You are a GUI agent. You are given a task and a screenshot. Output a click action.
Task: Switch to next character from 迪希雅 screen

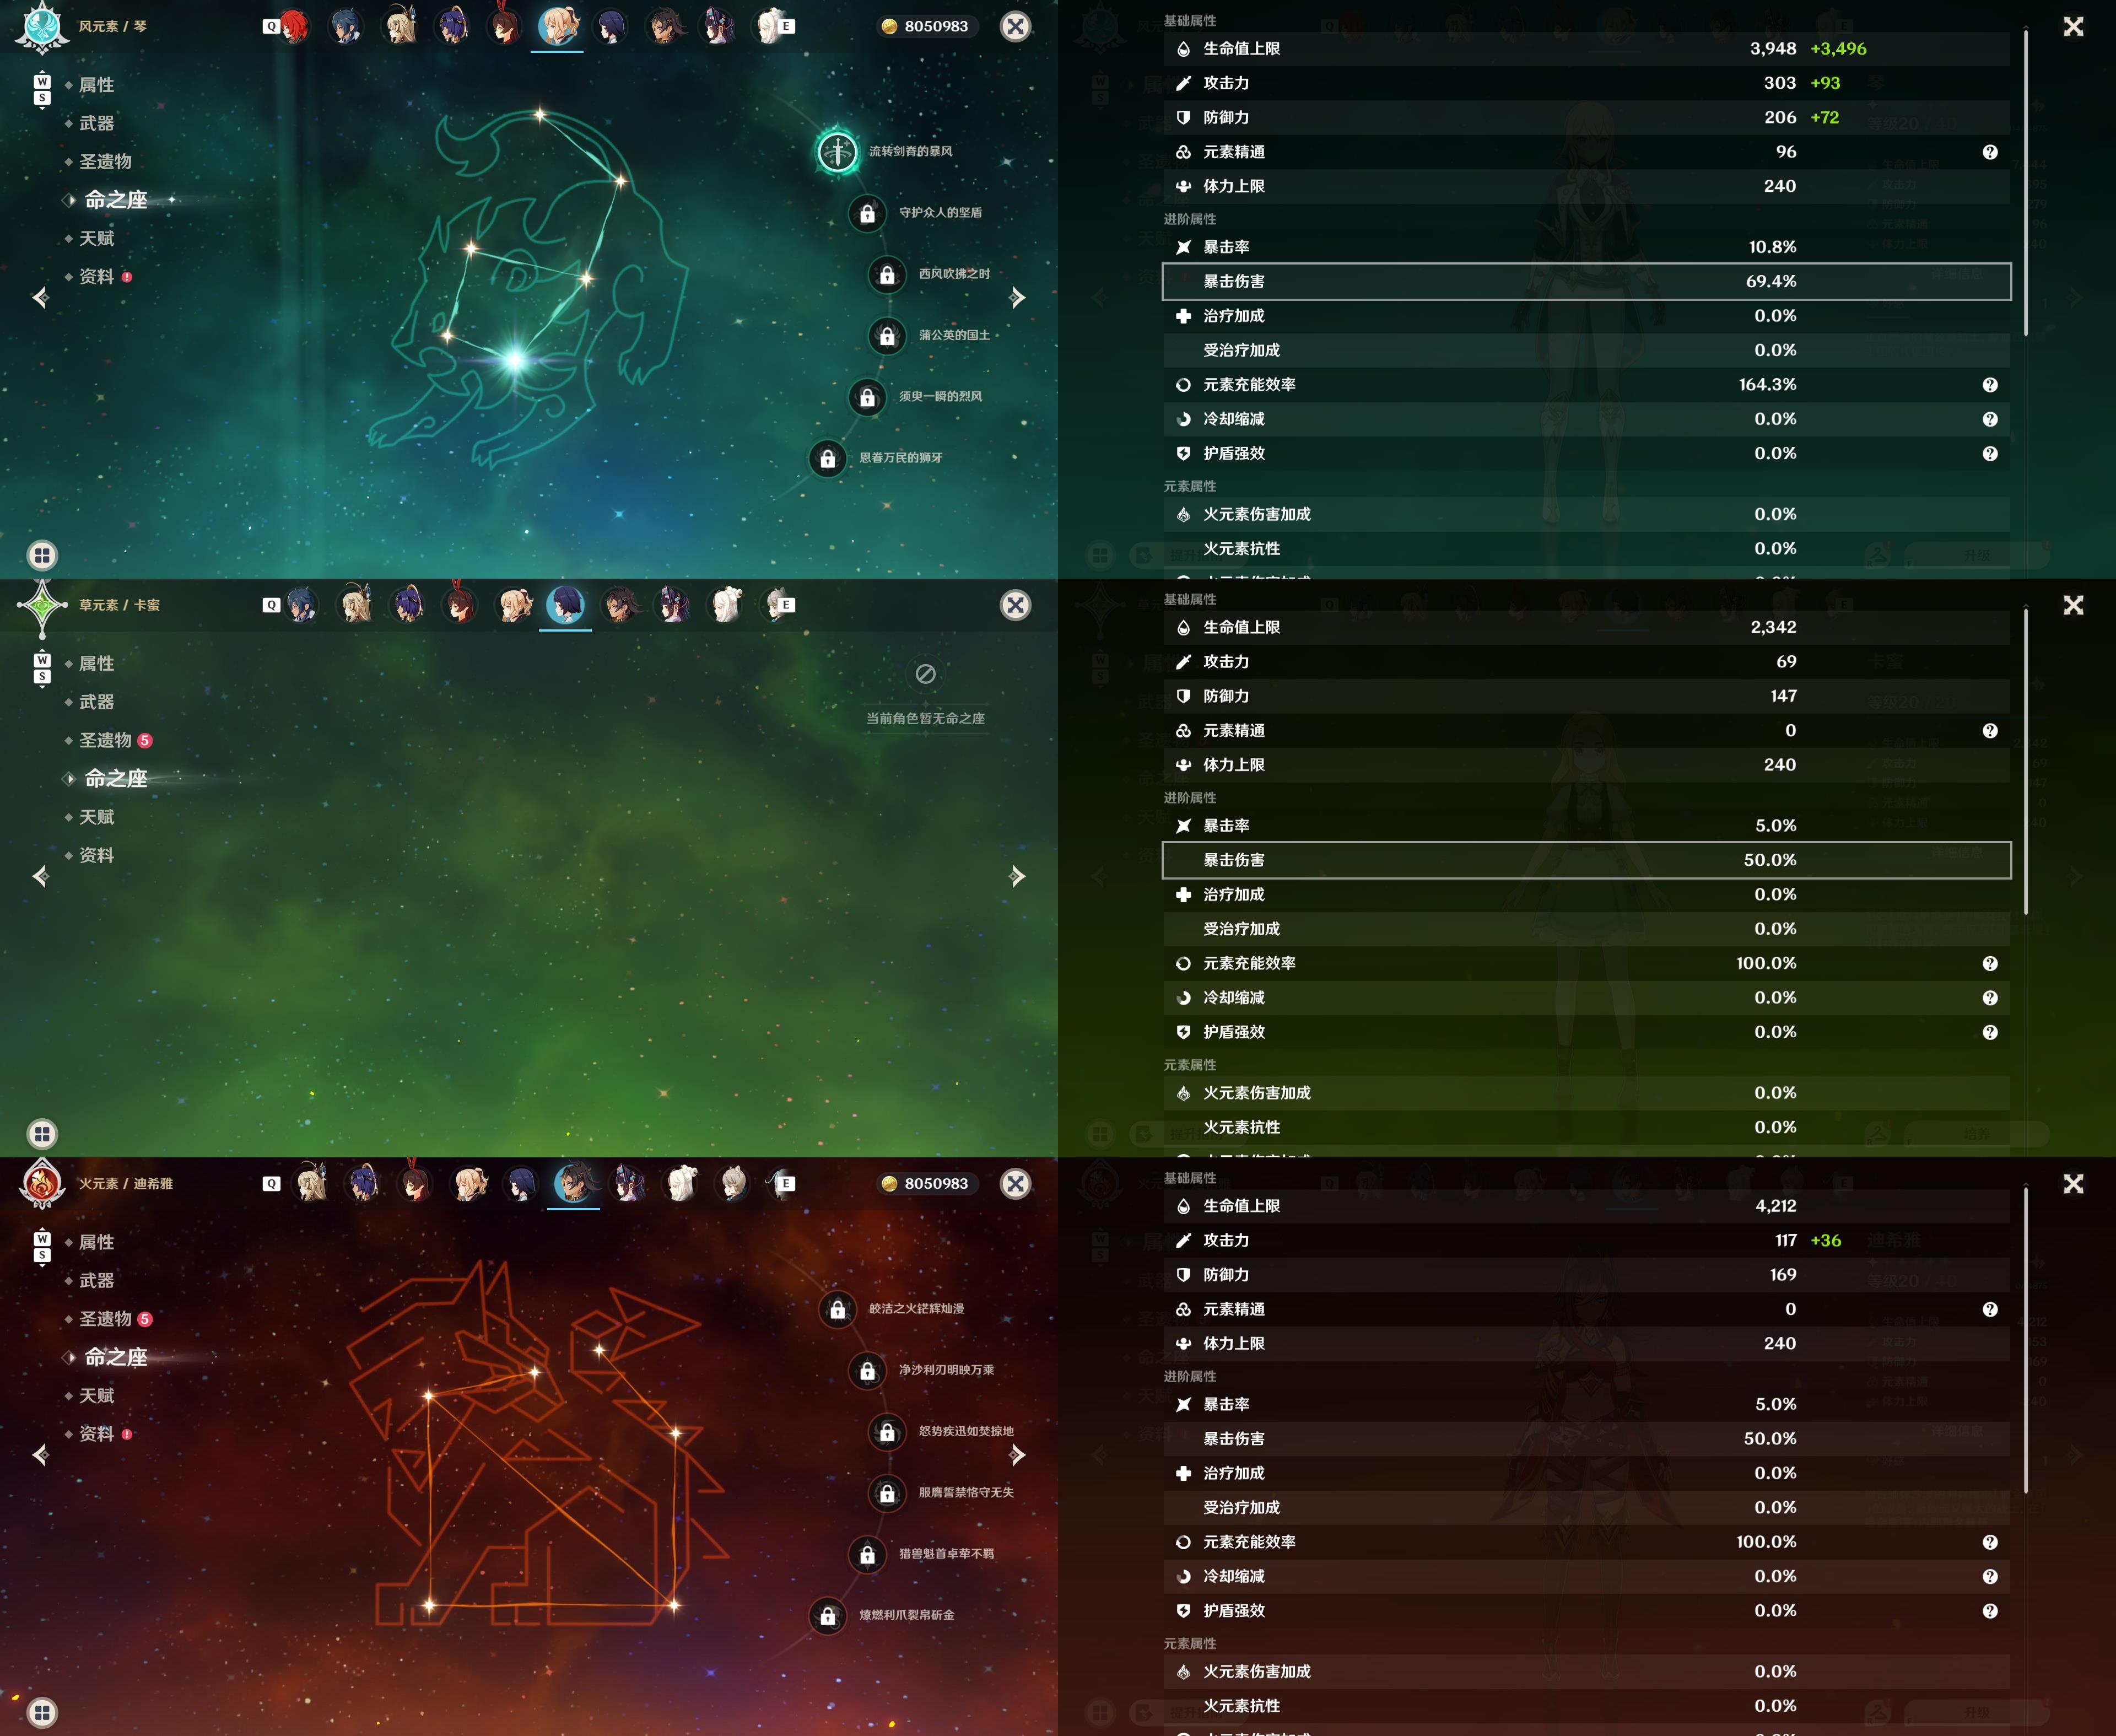(x=1017, y=1454)
